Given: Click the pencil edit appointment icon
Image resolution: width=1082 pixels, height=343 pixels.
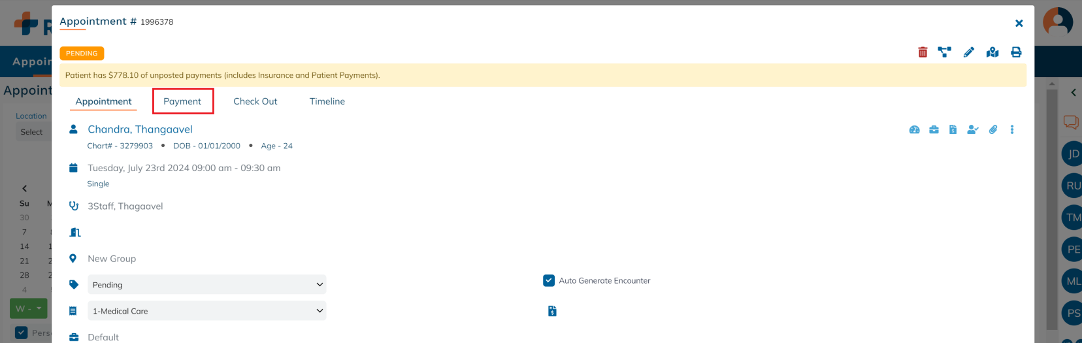Looking at the screenshot, I should [x=968, y=52].
